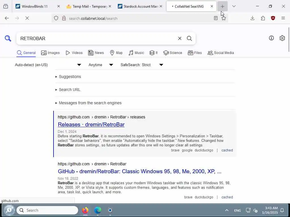This screenshot has height=217, width=290.
Task: Open cached link for Releases result
Action: (227, 150)
